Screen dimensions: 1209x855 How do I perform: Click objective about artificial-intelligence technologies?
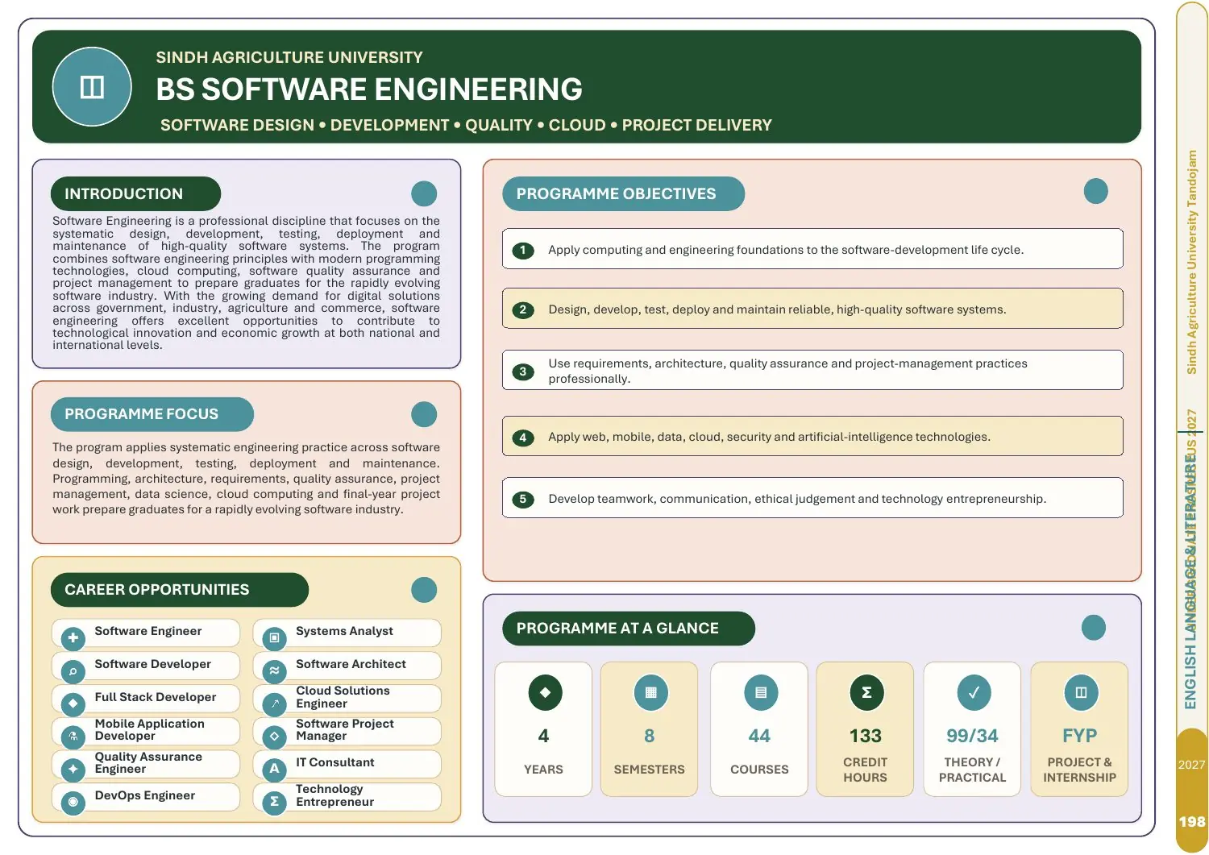(x=770, y=437)
